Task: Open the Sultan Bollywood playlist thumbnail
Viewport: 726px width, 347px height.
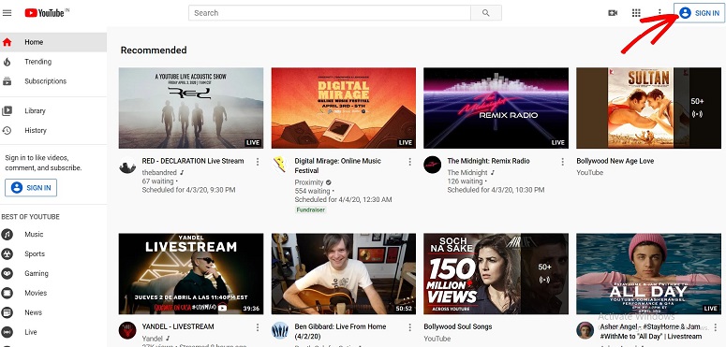Action: (x=648, y=108)
